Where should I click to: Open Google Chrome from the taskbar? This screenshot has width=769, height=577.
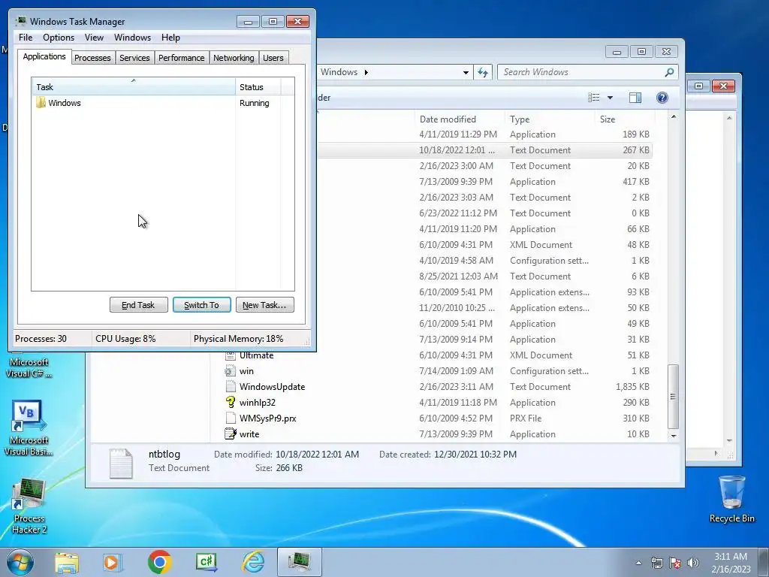point(159,562)
